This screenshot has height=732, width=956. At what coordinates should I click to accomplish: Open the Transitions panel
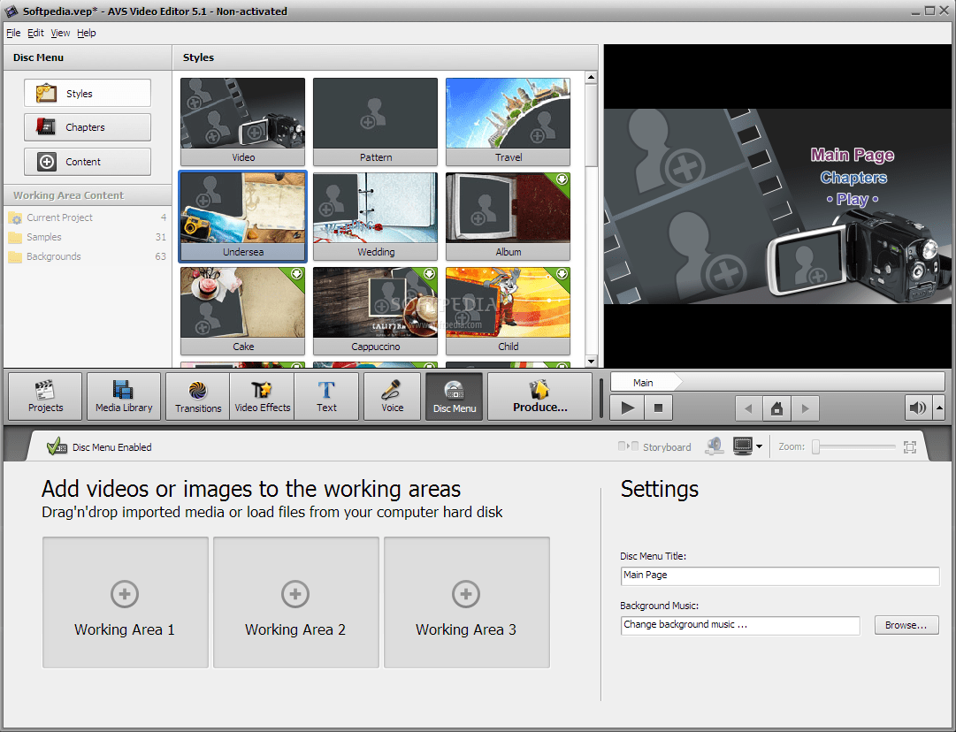[x=198, y=397]
